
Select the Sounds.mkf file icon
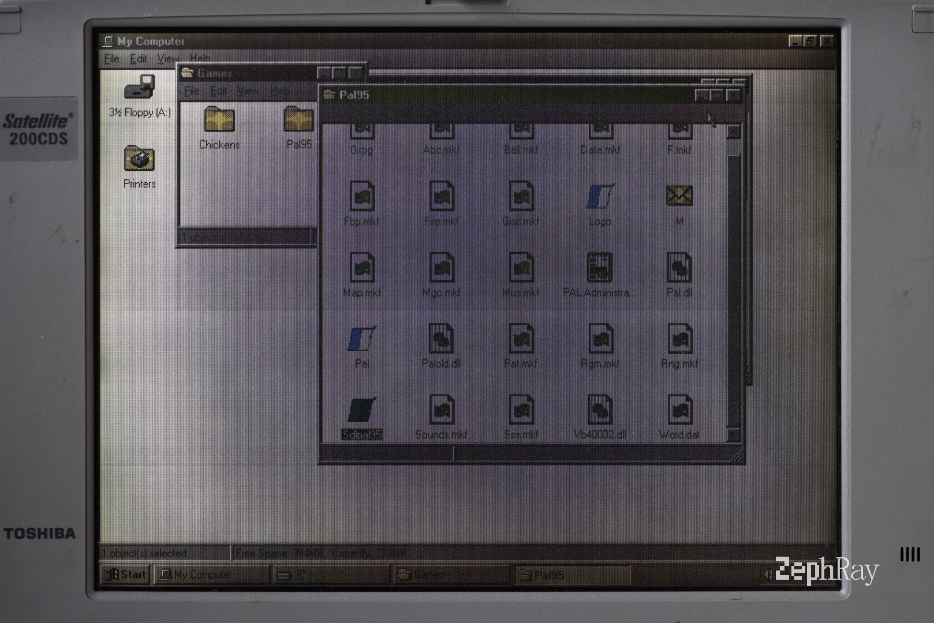click(442, 410)
